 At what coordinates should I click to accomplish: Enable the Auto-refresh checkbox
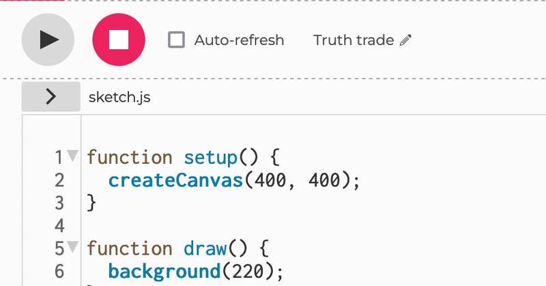pyautogui.click(x=176, y=40)
